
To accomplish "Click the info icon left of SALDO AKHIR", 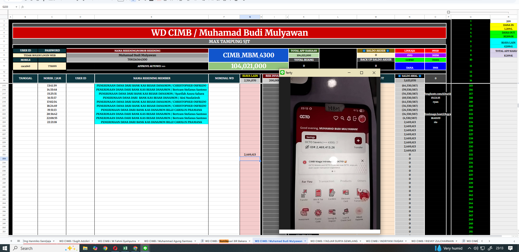I will pos(364,51).
